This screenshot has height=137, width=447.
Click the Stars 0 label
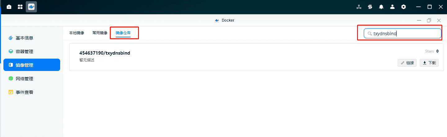click(432, 51)
